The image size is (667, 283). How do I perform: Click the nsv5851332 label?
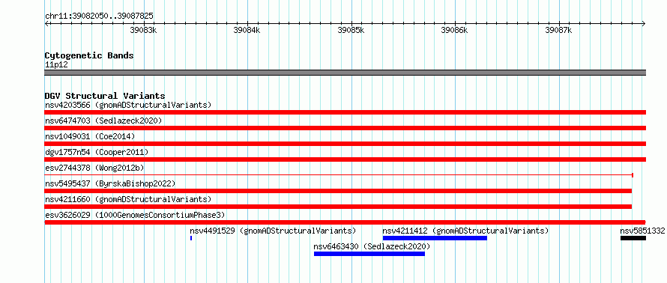[642, 231]
